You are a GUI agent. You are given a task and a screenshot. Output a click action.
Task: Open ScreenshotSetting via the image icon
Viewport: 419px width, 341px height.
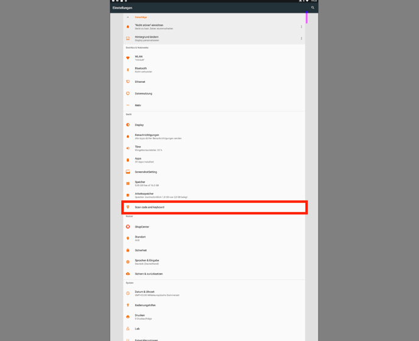128,172
